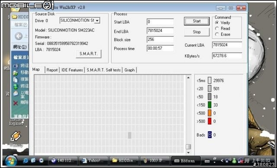Click tray show hidden icons arrow

[x=222, y=161]
